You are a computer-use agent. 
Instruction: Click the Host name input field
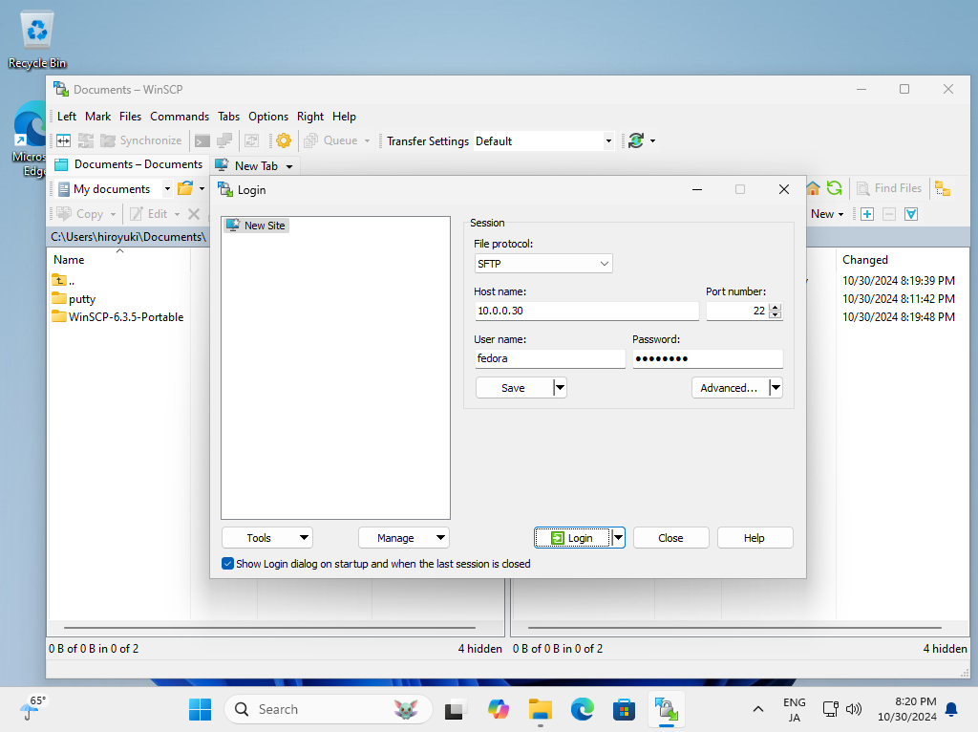[586, 312]
